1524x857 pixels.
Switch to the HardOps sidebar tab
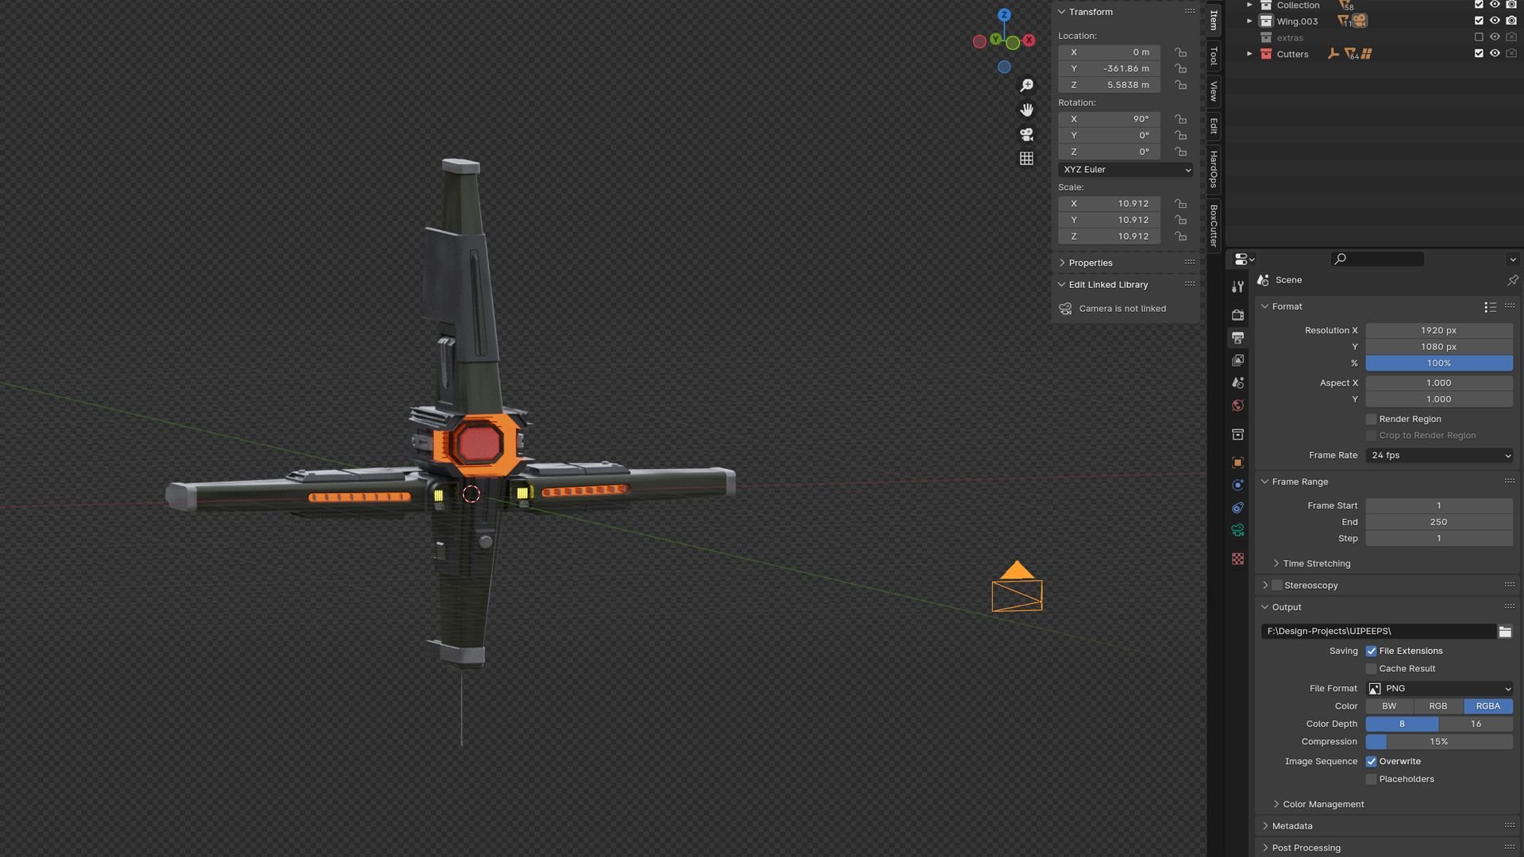point(1214,169)
